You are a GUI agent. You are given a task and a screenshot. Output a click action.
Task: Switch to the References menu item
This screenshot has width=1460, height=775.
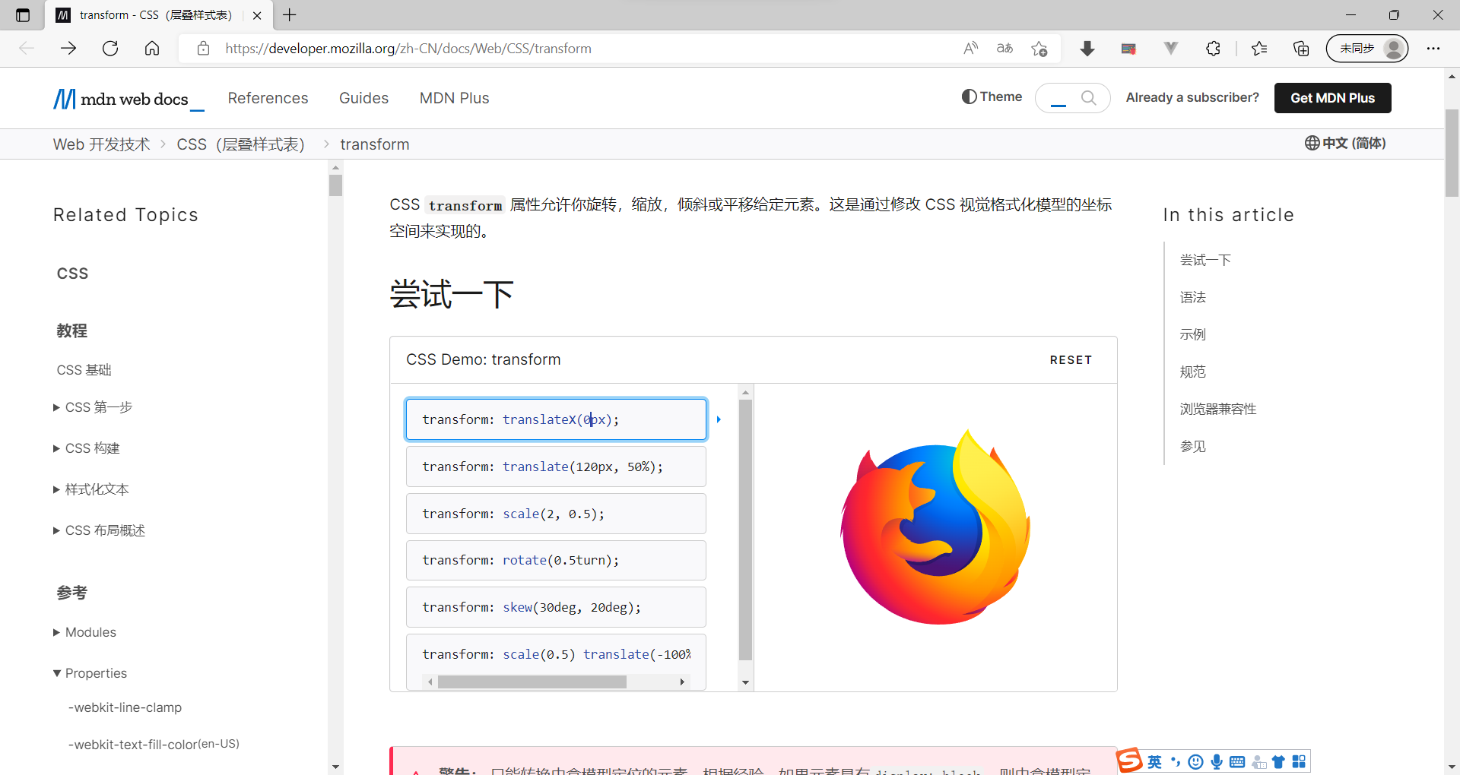(268, 98)
